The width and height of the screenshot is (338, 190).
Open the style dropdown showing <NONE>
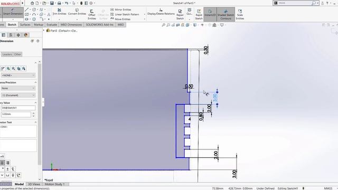click(18, 75)
